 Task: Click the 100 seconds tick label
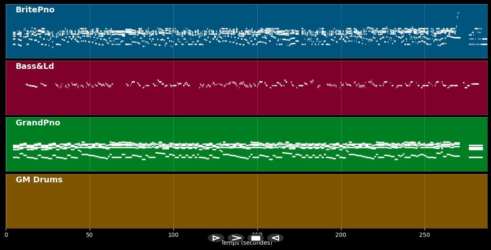click(173, 235)
